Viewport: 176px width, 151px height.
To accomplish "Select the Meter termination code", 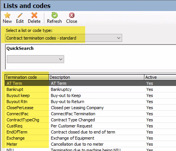I will [12, 144].
